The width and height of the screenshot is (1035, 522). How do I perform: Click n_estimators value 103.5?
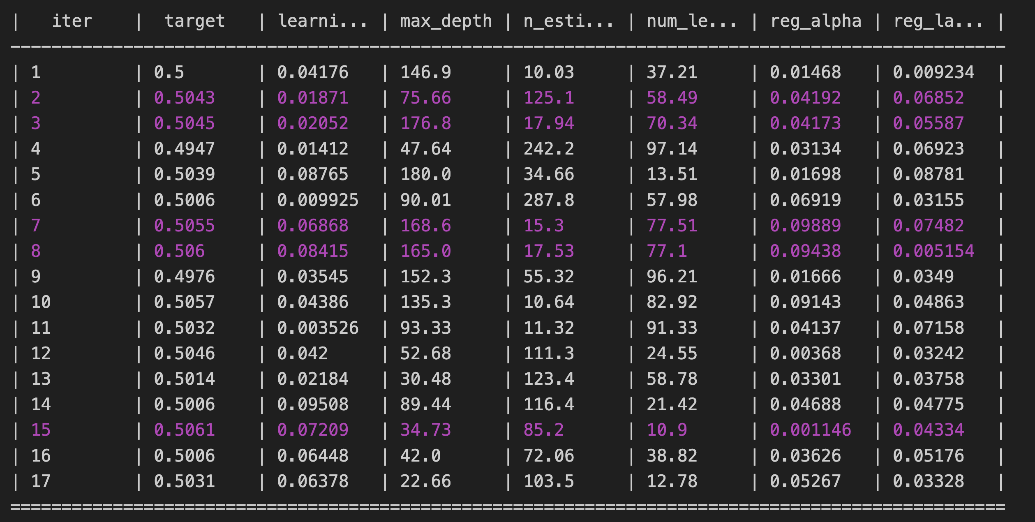pyautogui.click(x=549, y=481)
